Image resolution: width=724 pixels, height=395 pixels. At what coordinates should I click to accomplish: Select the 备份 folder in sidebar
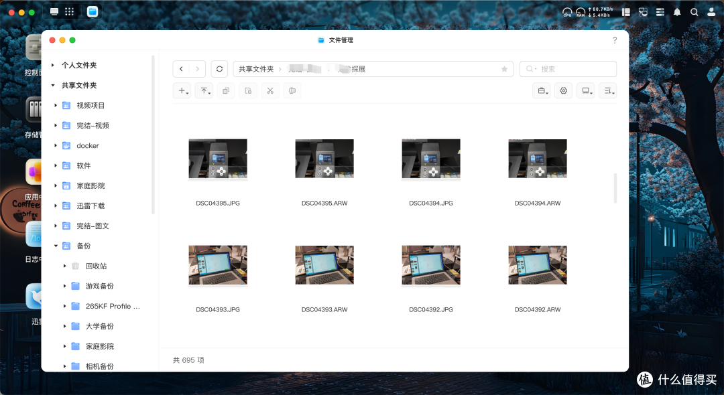pos(84,246)
